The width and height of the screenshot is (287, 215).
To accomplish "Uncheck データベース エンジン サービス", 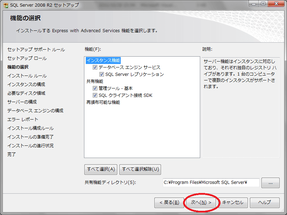I will [x=94, y=67].
